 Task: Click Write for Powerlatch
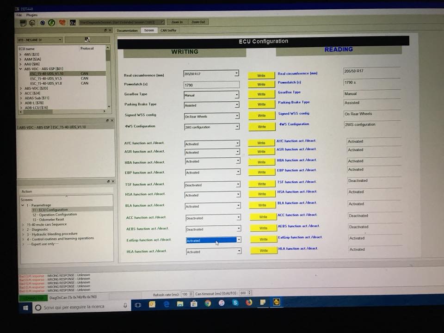[x=261, y=84]
